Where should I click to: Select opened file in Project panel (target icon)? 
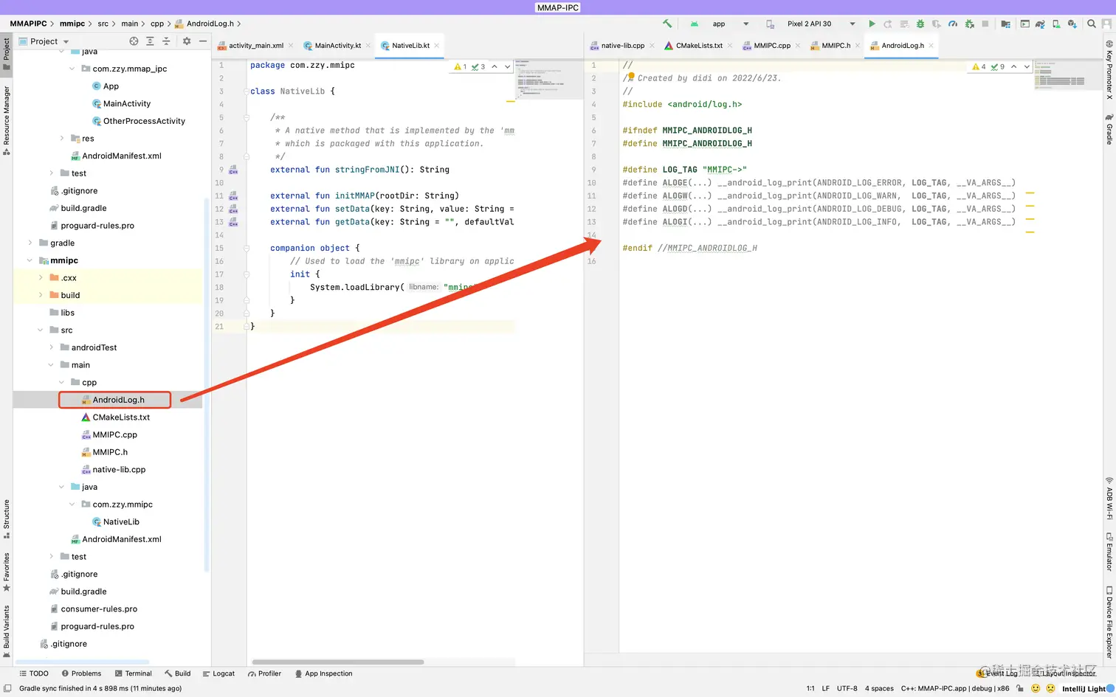tap(134, 41)
